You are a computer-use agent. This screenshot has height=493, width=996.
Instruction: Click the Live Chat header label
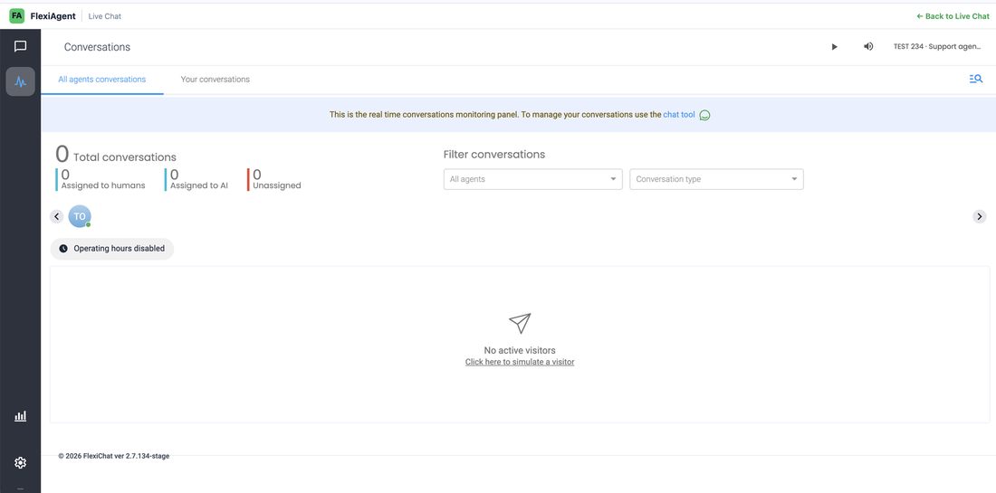[x=105, y=16]
